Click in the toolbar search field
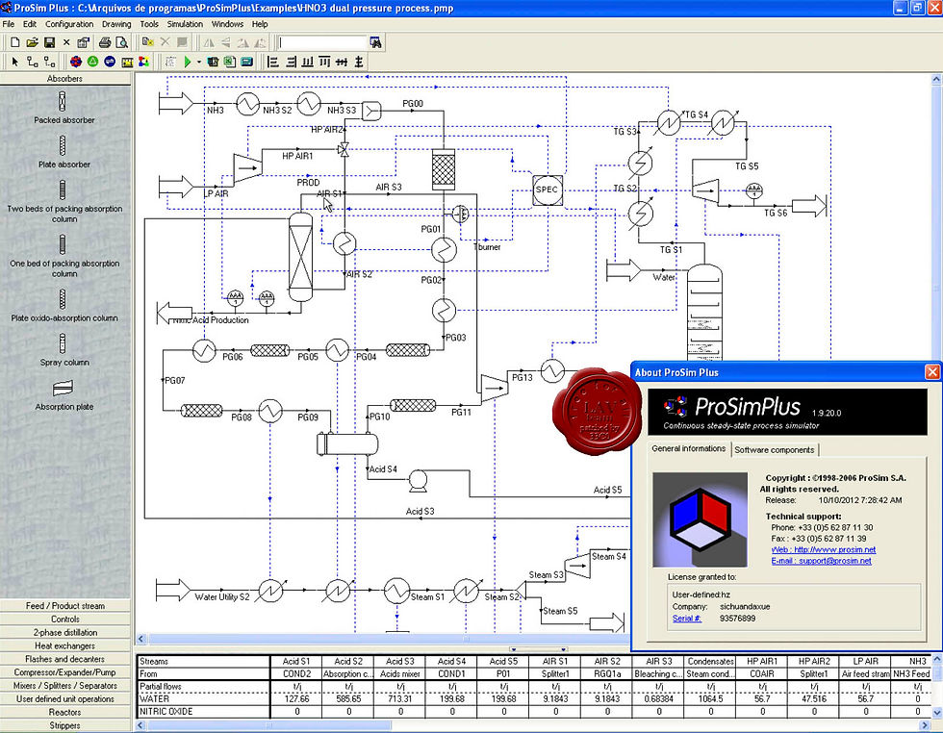The width and height of the screenshot is (943, 733). (323, 42)
